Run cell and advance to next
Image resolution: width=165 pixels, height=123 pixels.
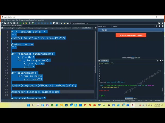tap(26, 23)
